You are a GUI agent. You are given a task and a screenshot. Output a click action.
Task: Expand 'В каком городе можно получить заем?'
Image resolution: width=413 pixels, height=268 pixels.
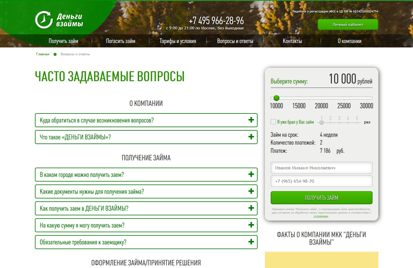click(x=146, y=175)
